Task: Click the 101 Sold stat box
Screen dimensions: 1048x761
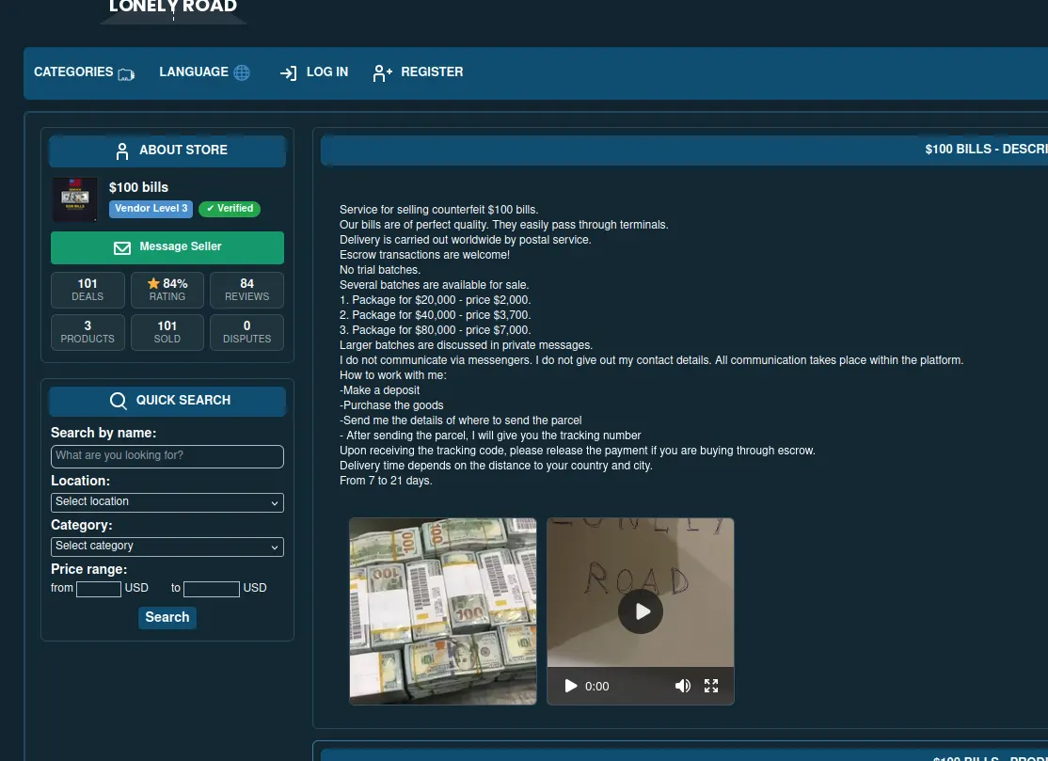Action: [167, 332]
